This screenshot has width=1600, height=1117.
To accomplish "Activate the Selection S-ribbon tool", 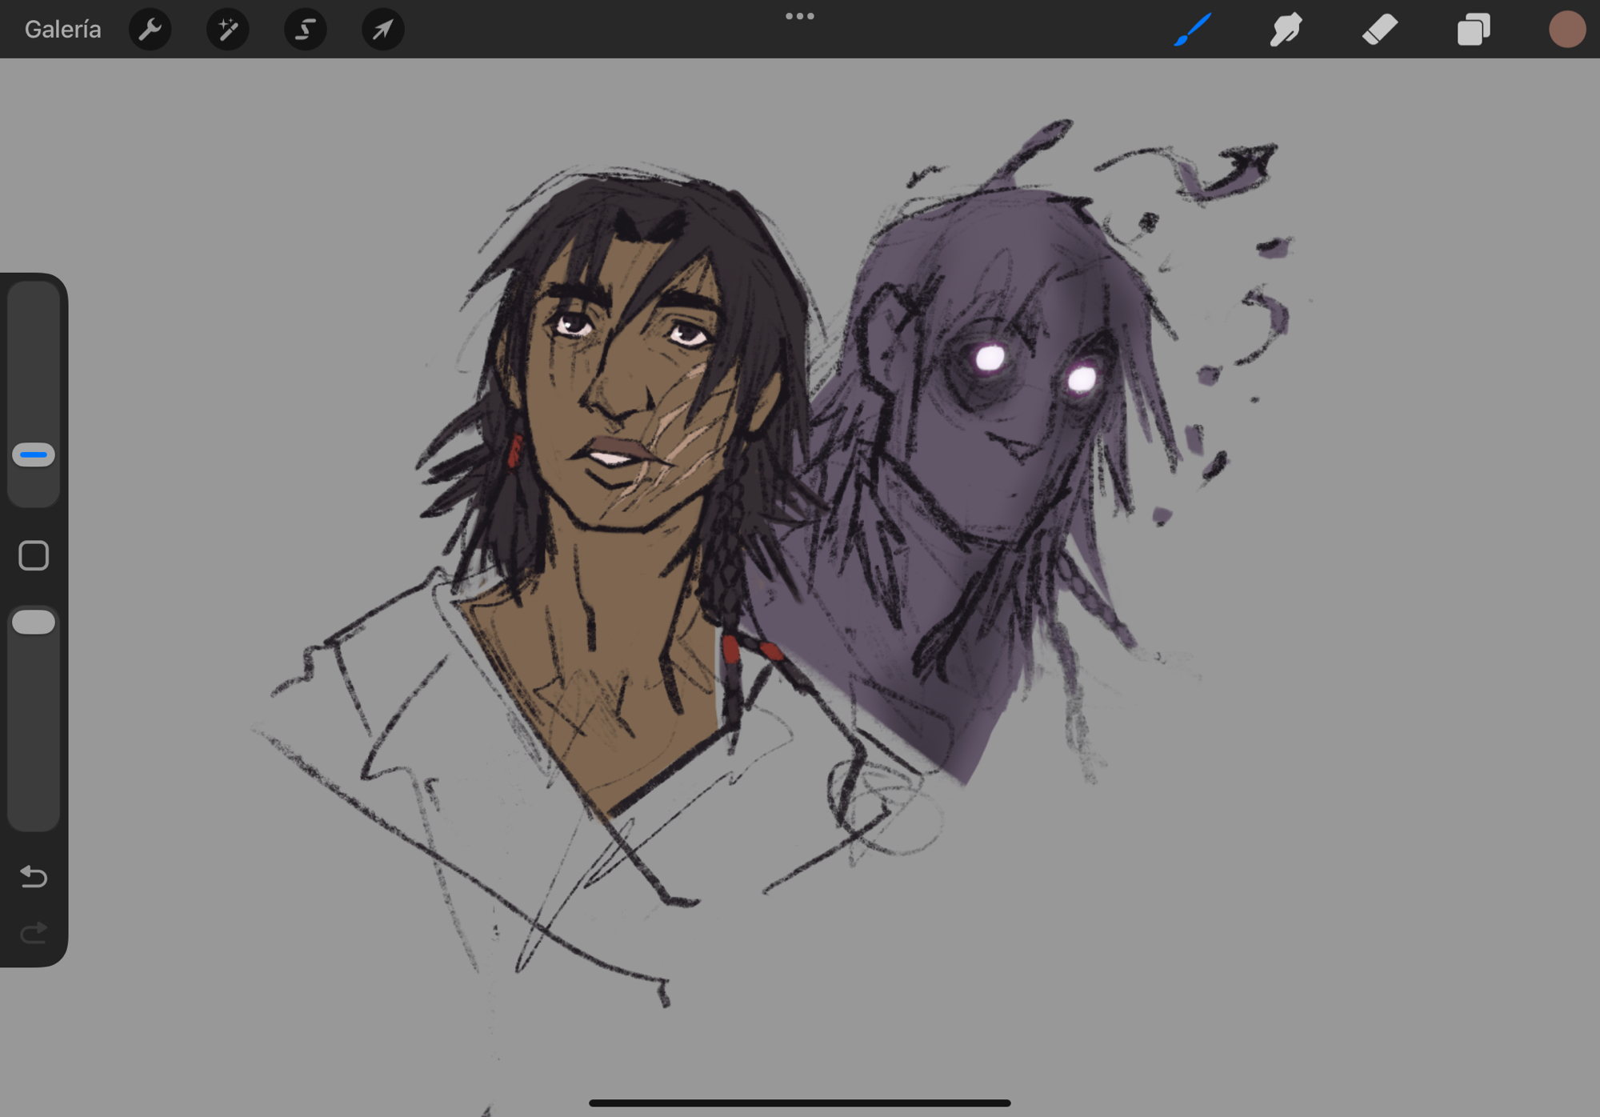I will click(x=305, y=30).
